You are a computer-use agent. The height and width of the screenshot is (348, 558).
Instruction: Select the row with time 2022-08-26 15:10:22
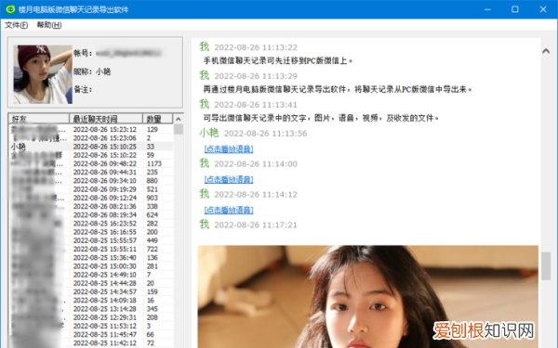(91, 155)
